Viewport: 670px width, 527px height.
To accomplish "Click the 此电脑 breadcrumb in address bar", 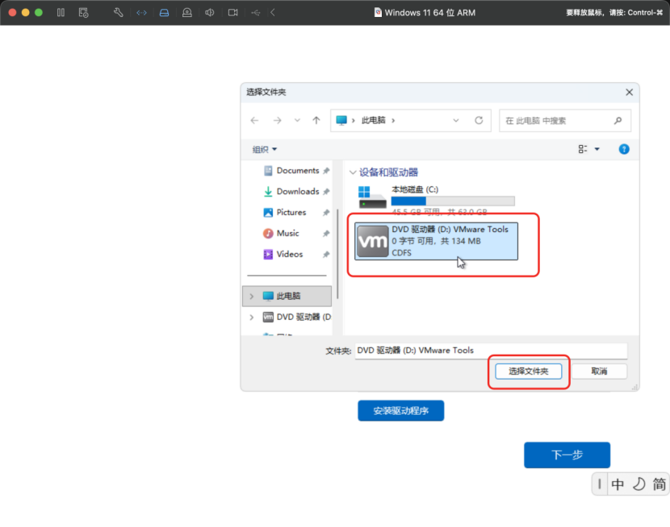I will coord(374,120).
